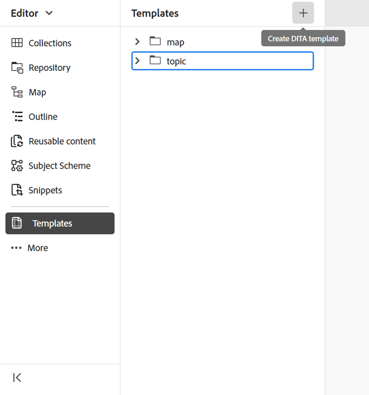The width and height of the screenshot is (369, 395).
Task: Click the map folder icon
Action: 155,41
